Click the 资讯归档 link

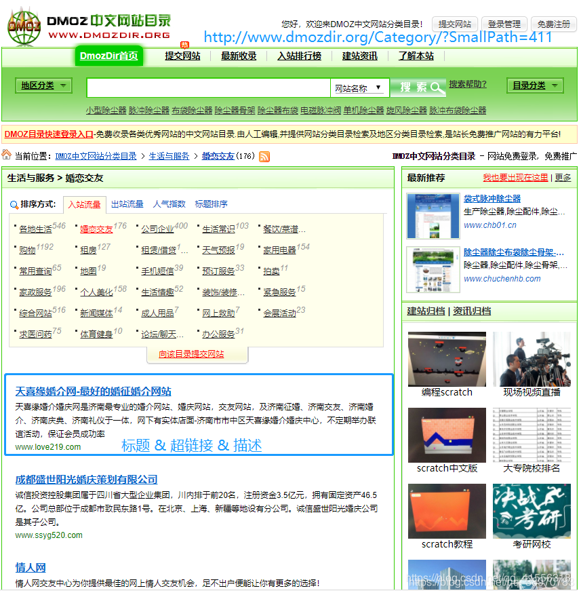pos(472,312)
